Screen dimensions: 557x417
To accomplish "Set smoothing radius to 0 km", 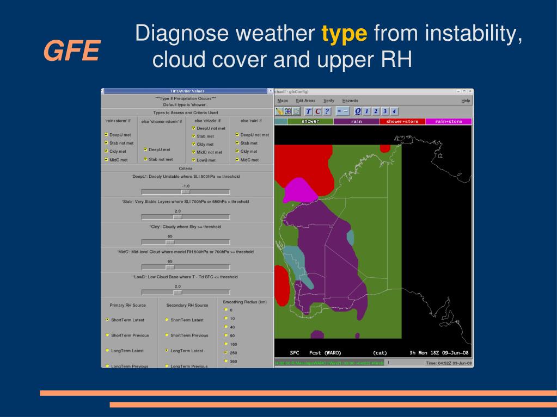I will [x=226, y=310].
